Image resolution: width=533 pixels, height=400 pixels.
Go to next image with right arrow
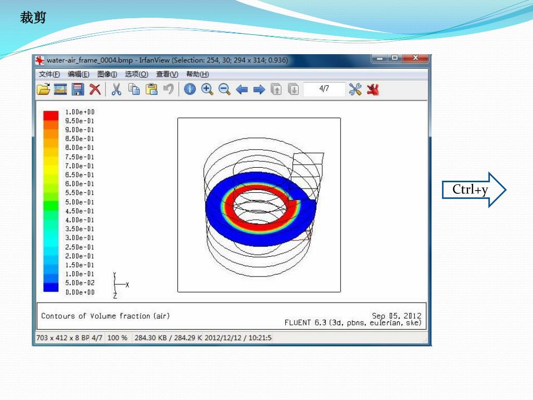[x=259, y=90]
